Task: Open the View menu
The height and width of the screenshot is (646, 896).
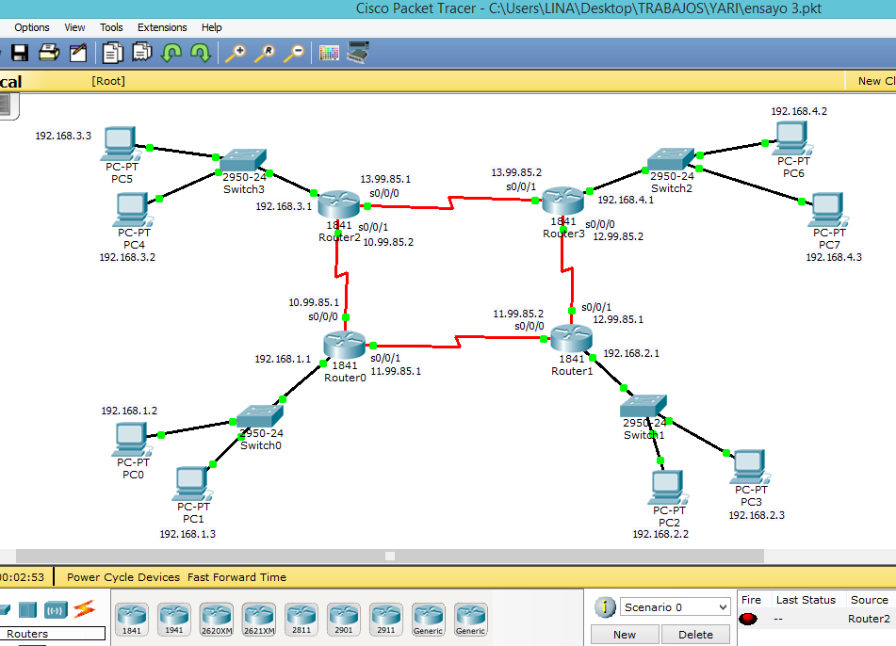Action: point(74,27)
